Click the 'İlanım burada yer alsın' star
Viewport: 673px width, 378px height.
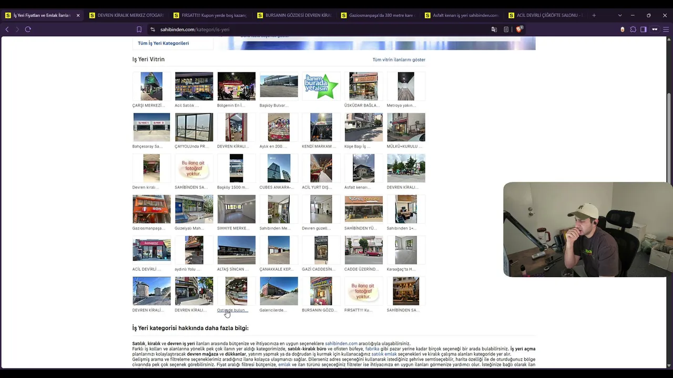pos(321,86)
